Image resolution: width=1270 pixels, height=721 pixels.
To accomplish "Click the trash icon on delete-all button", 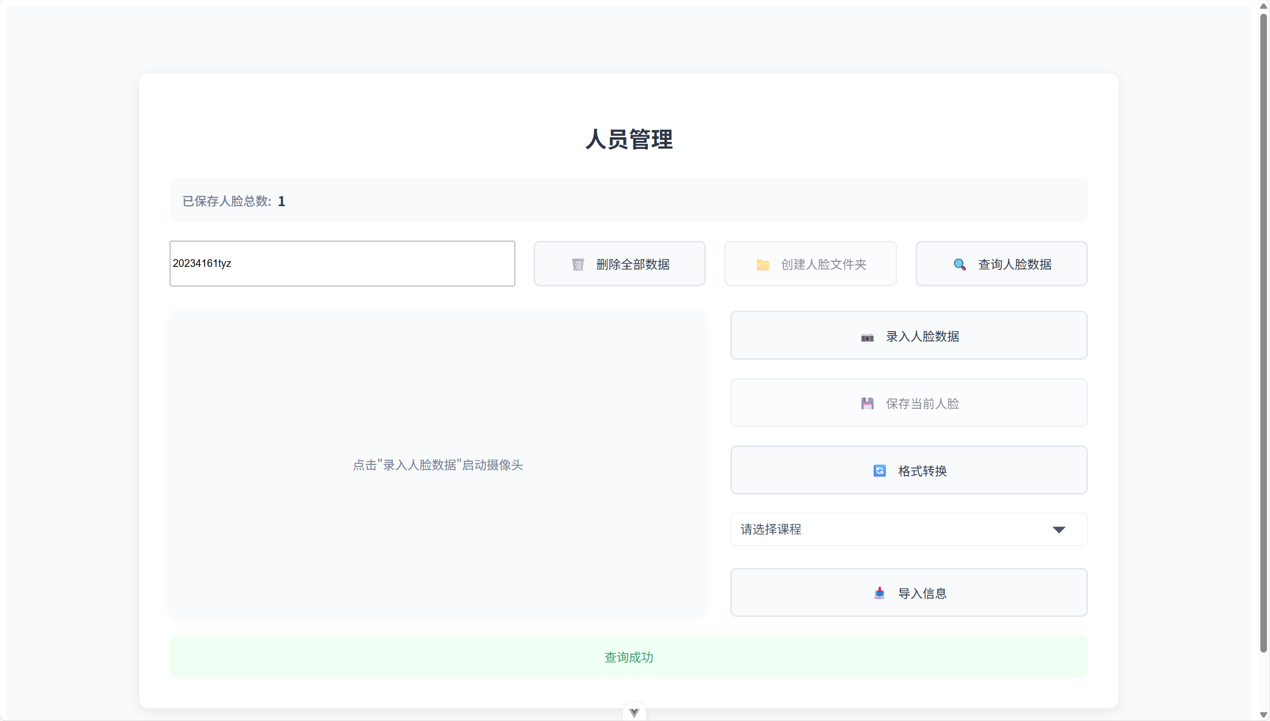I will (577, 264).
